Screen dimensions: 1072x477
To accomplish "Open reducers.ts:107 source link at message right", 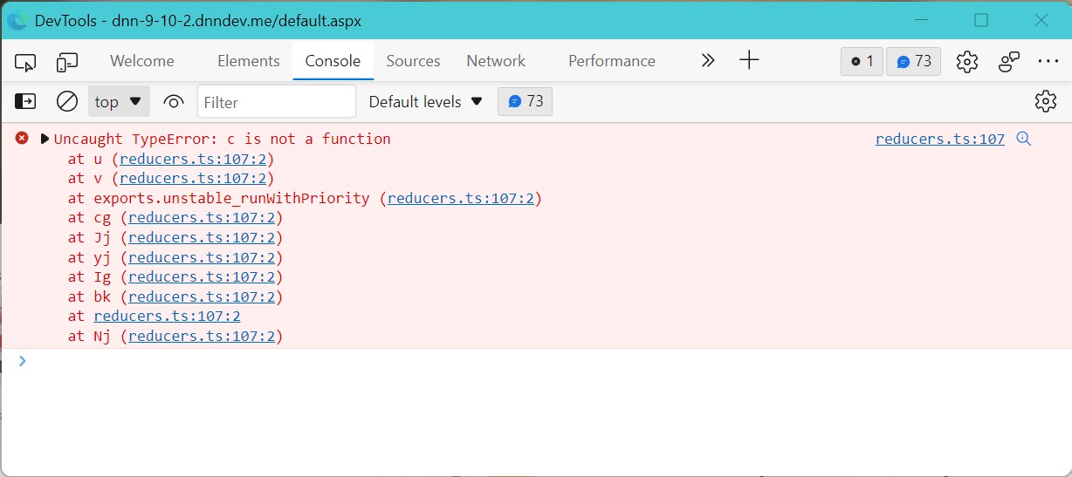I will (x=940, y=139).
